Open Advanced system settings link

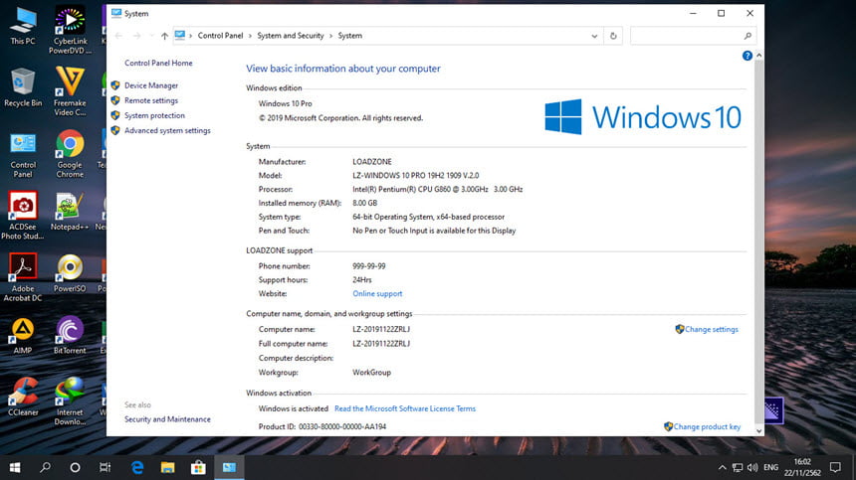tap(167, 131)
